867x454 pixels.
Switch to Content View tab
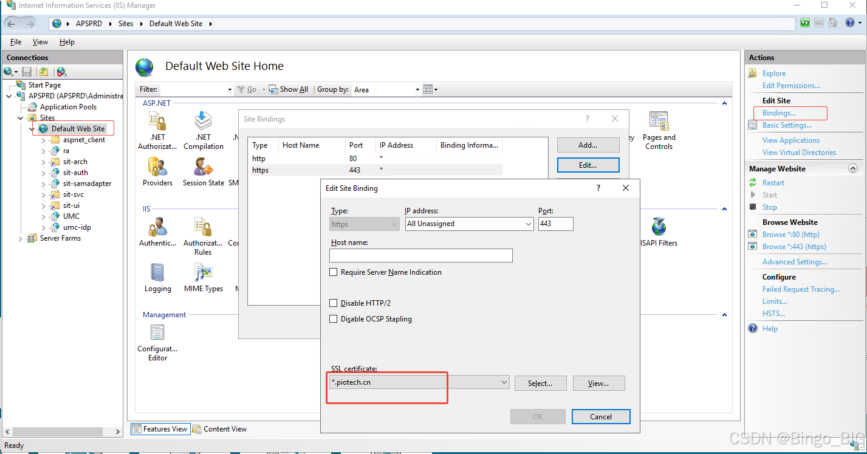219,429
